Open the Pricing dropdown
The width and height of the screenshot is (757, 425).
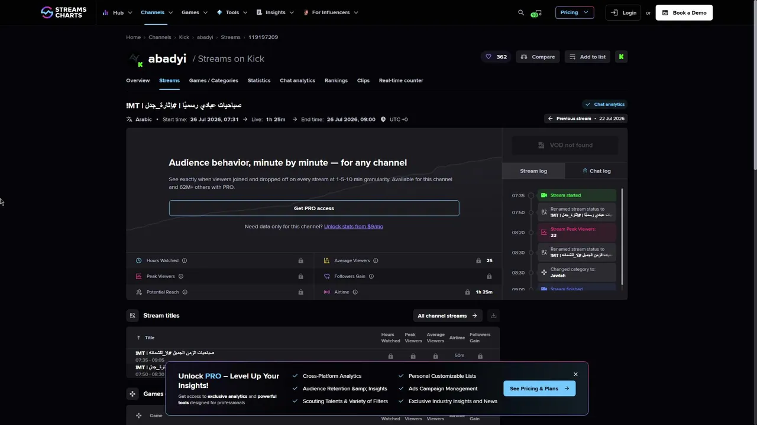pyautogui.click(x=574, y=12)
